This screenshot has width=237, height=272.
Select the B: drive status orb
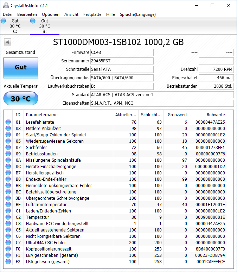tap(33, 21)
